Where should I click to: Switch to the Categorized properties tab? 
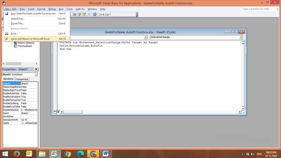point(22,79)
